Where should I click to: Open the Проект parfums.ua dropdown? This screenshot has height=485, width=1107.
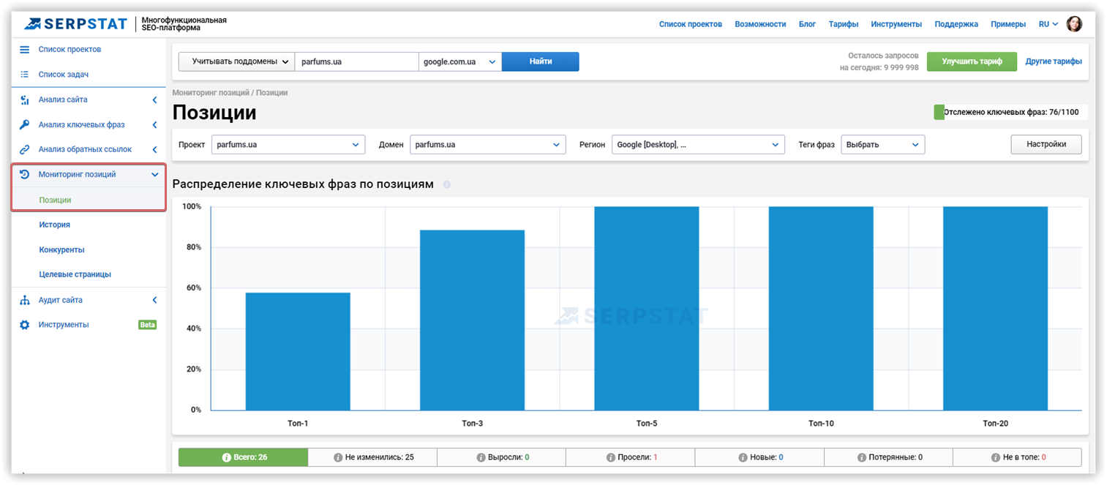pyautogui.click(x=288, y=145)
